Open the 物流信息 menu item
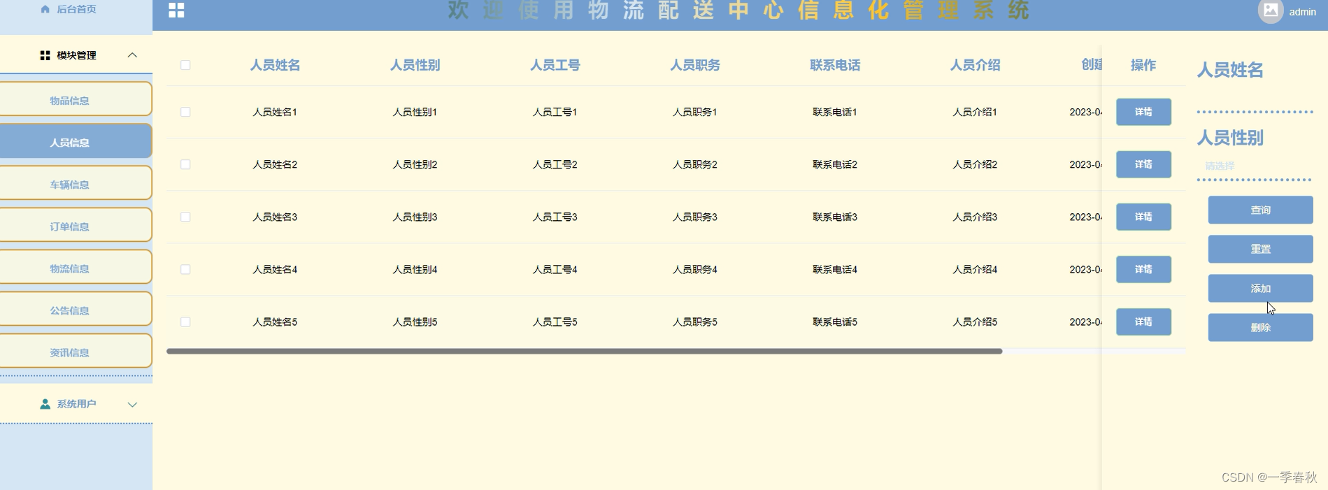 coord(76,268)
